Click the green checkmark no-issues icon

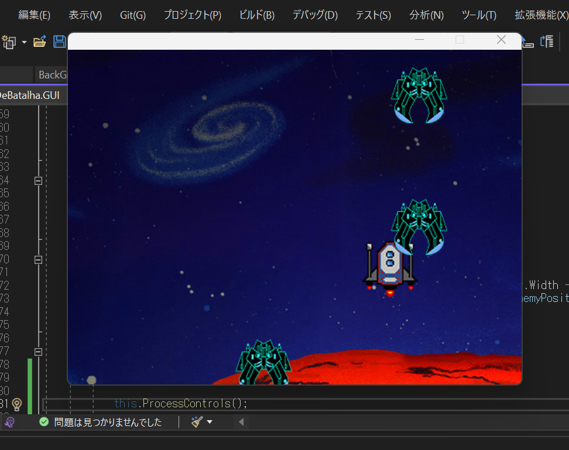(44, 422)
